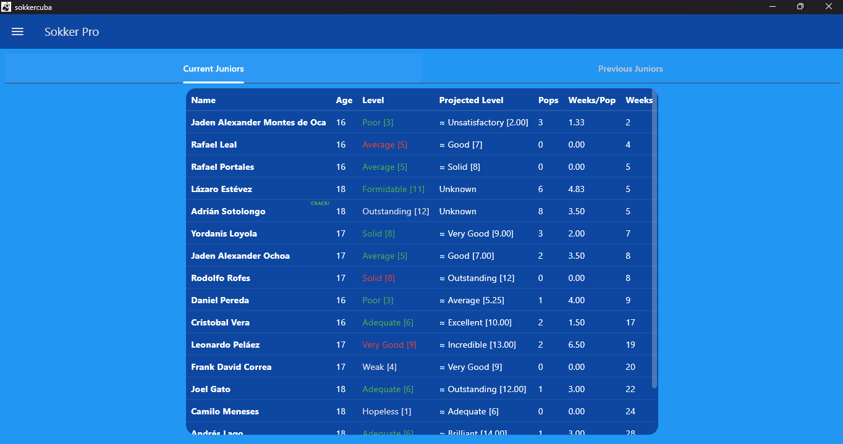Click the Weeks/Pop column header
Viewport: 843px width, 444px height.
tap(592, 100)
